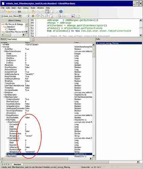143x169 pixels.
Task: Click the New document icon in toolbar
Action: coord(4,11)
